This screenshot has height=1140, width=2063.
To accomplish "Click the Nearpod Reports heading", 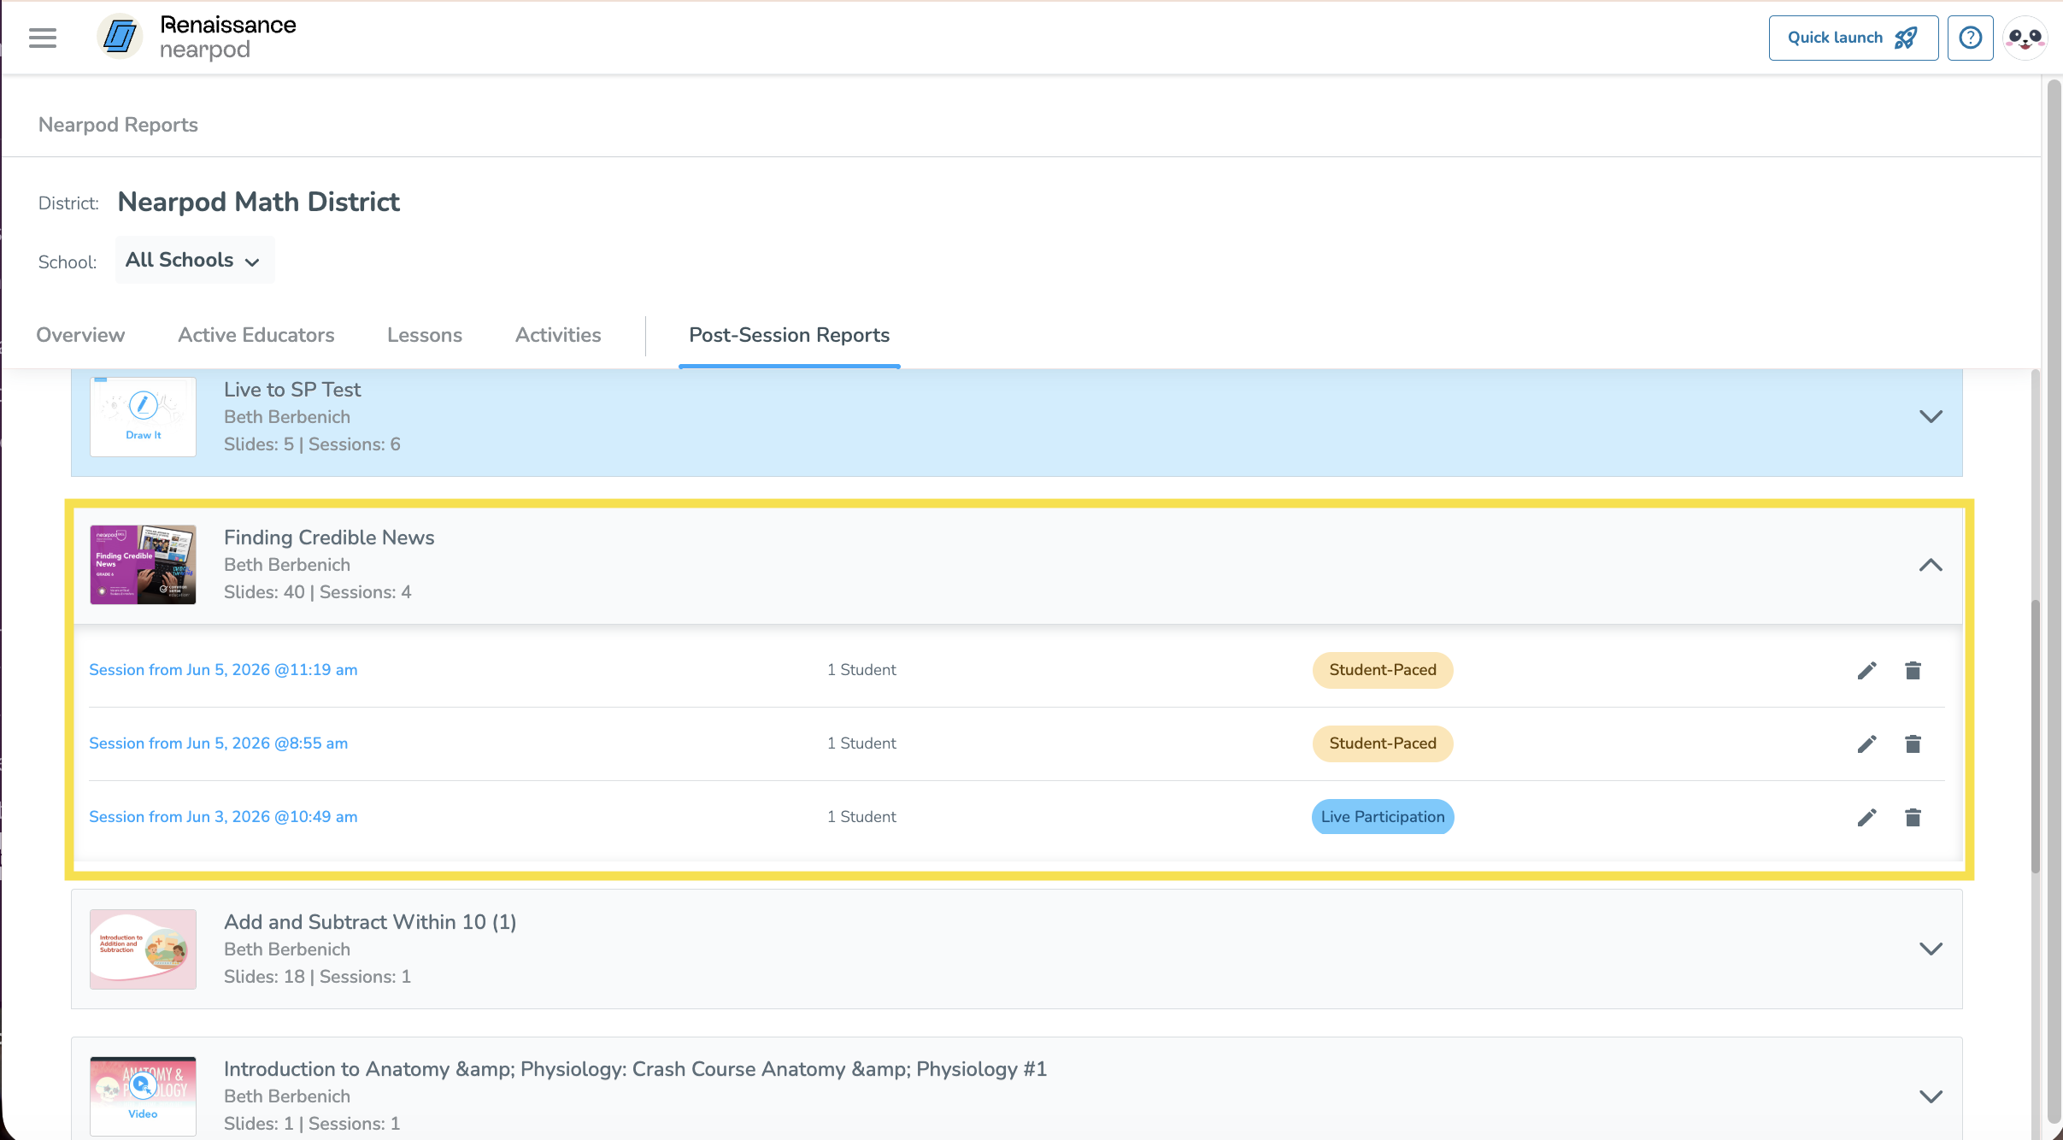I will [x=118, y=125].
